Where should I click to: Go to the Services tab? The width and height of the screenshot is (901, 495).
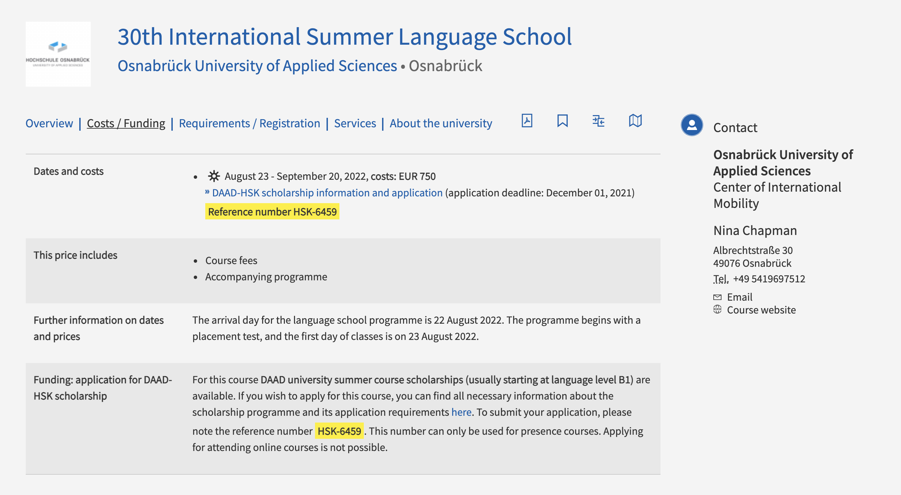point(355,123)
